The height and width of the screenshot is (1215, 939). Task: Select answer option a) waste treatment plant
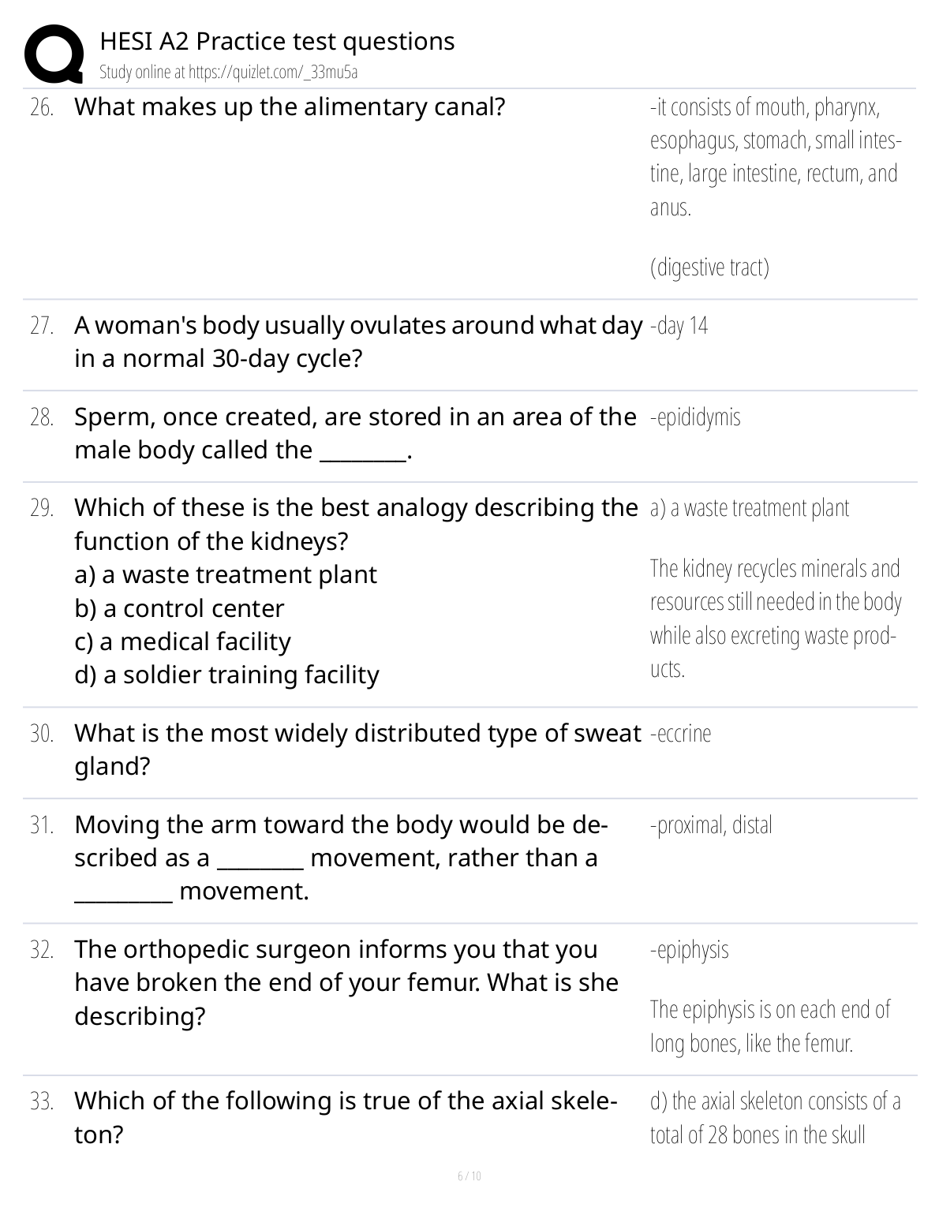click(226, 574)
